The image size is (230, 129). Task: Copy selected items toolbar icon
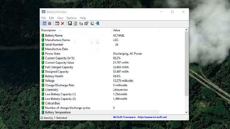81,24
